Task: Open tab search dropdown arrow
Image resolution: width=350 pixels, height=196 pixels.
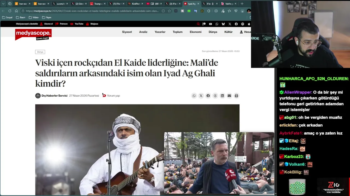Action: click(3, 4)
